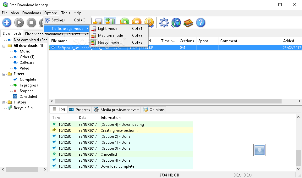Click the Stop download square icon
The width and height of the screenshot is (302, 178).
click(x=31, y=23)
